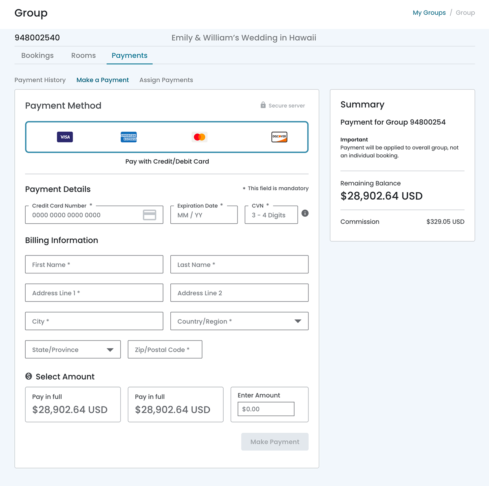Click the padlock Secure server icon
Viewport: 489px width, 486px height.
click(263, 105)
